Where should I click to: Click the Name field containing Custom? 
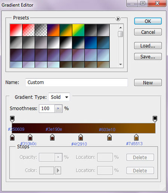point(77,83)
